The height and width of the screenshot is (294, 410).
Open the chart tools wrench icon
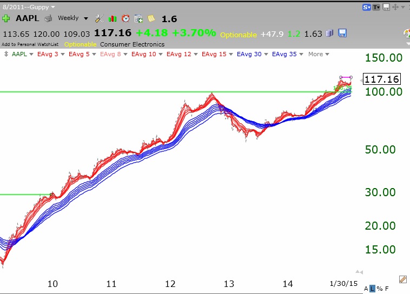100,18
